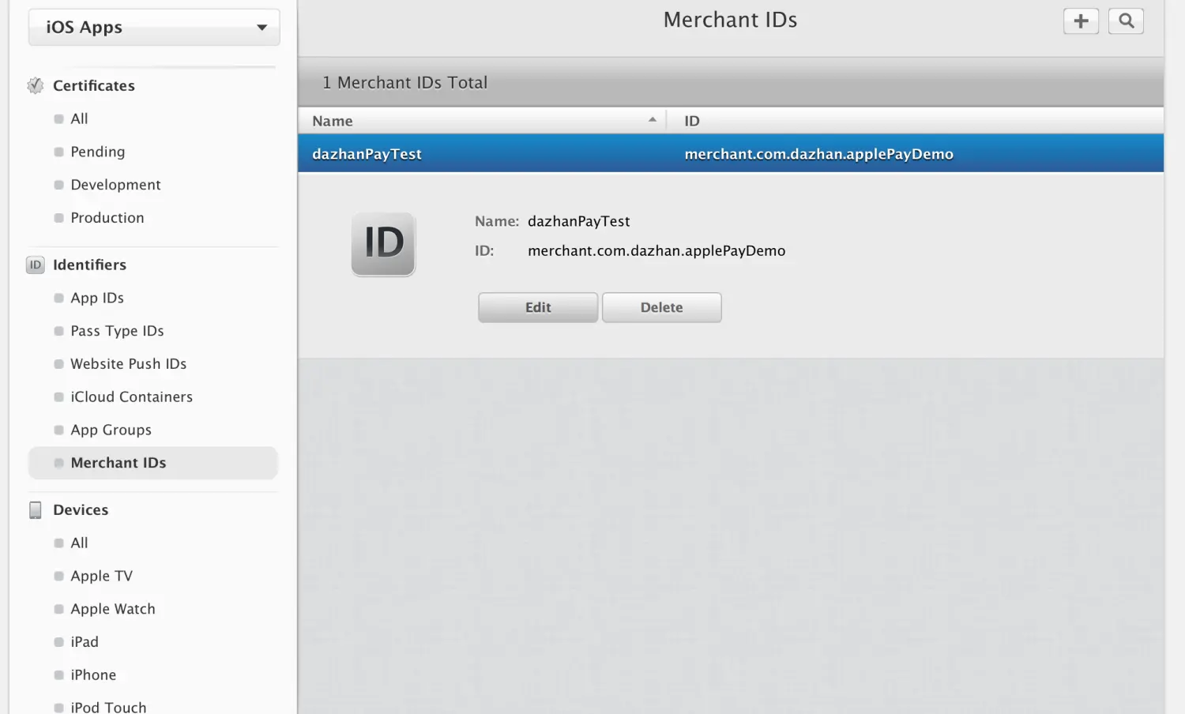Click the Certificates section heading
Screen dimensions: 1185x714
pyautogui.click(x=94, y=85)
